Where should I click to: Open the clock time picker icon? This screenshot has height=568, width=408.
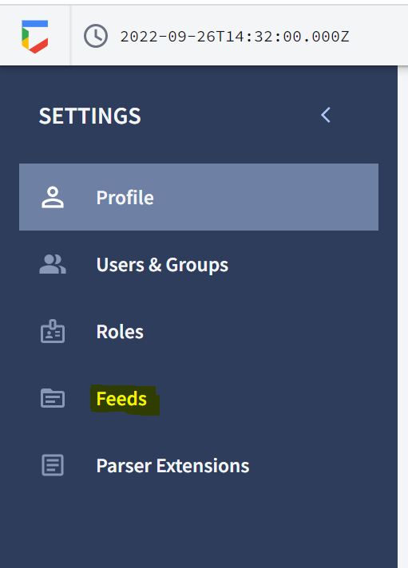pos(96,36)
